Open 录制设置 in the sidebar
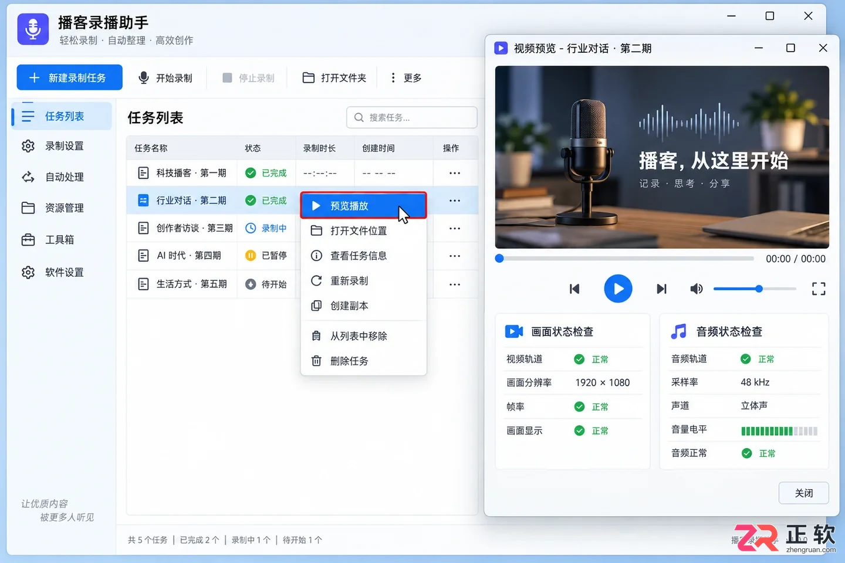Viewport: 845px width, 563px height. (x=62, y=146)
